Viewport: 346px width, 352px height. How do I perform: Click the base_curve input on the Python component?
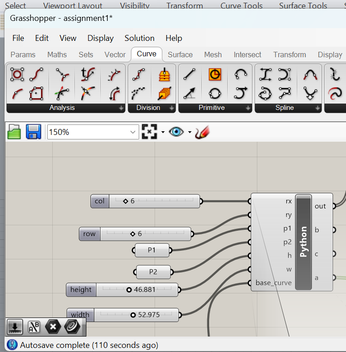(x=273, y=283)
